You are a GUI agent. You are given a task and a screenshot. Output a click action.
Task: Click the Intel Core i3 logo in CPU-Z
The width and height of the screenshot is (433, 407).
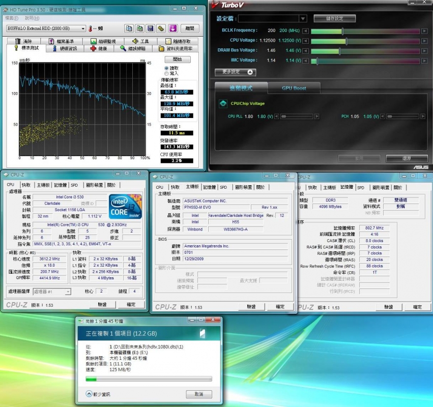(125, 207)
